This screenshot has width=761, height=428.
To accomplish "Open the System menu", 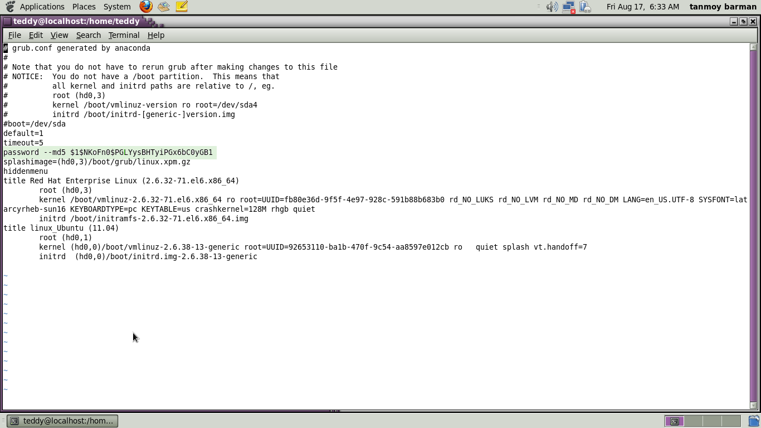I will click(x=116, y=7).
